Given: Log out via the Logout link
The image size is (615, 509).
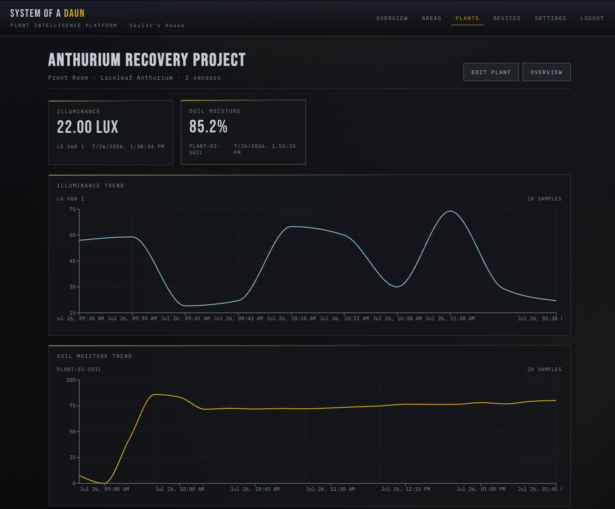Looking at the screenshot, I should coord(592,18).
